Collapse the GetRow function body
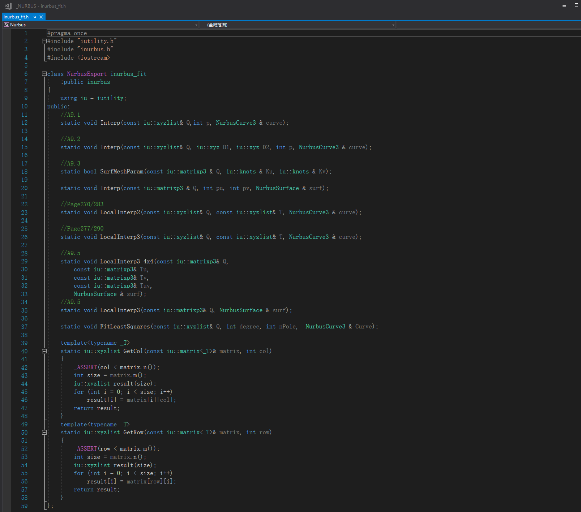Viewport: 581px width, 512px height. coord(44,433)
